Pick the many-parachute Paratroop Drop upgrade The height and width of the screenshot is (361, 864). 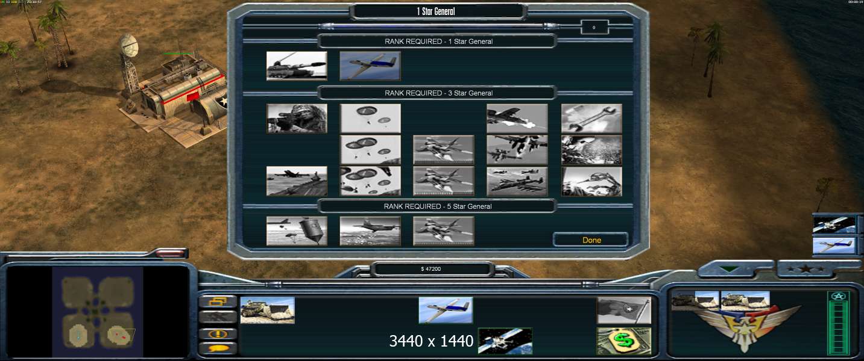coord(370,181)
